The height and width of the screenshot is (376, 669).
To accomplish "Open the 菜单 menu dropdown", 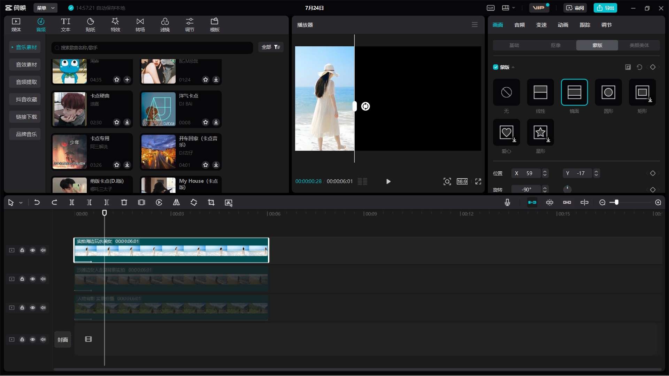I will tap(46, 8).
